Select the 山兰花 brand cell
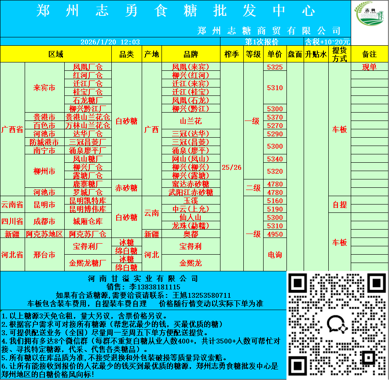Screen dimensions: 389x380 (x=191, y=121)
